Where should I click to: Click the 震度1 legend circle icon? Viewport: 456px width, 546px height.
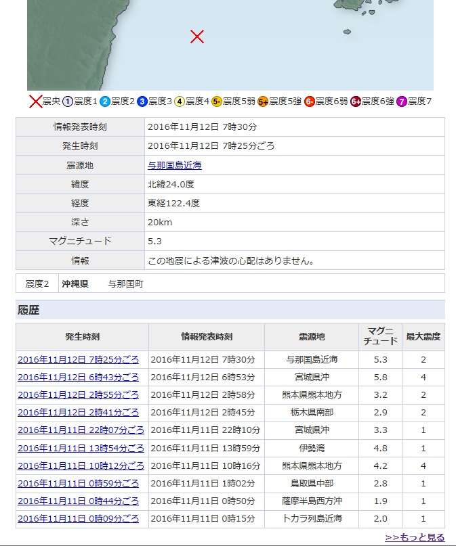[67, 101]
